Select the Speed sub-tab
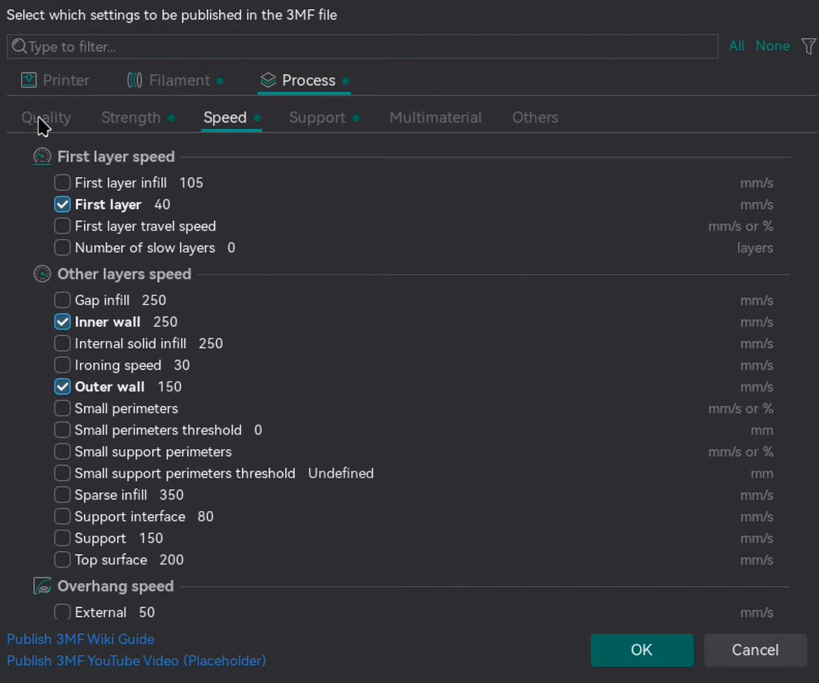 click(231, 117)
